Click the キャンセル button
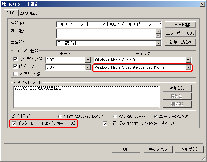 coord(158,149)
